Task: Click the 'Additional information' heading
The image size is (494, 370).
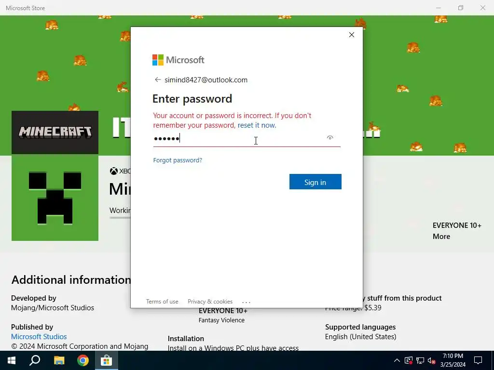Action: (71, 280)
